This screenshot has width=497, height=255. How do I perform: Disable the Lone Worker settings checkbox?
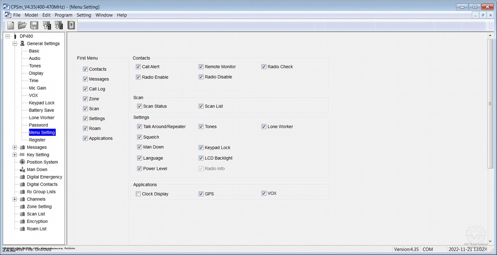point(264,127)
